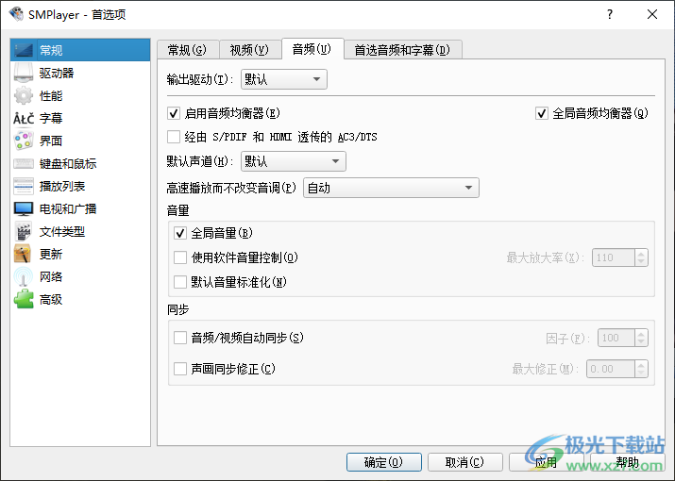675x481 pixels.
Task: Click the SMPlayer title bar app icon
Action: pyautogui.click(x=16, y=14)
